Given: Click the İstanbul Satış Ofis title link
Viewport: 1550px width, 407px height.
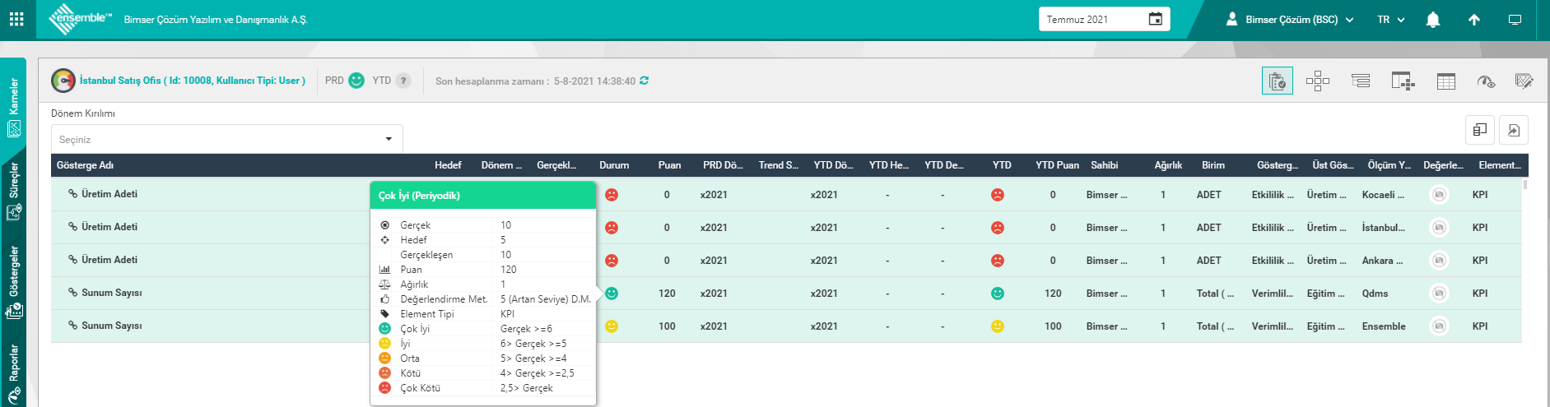Looking at the screenshot, I should point(192,81).
